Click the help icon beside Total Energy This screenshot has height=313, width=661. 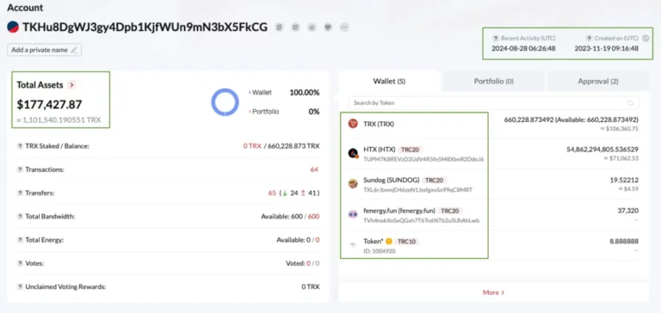click(x=20, y=240)
